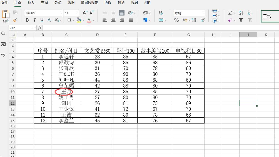Align cell content to the middle vertically

tap(113, 13)
